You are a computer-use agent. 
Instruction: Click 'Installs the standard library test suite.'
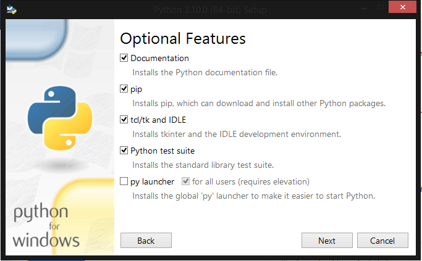click(x=203, y=165)
